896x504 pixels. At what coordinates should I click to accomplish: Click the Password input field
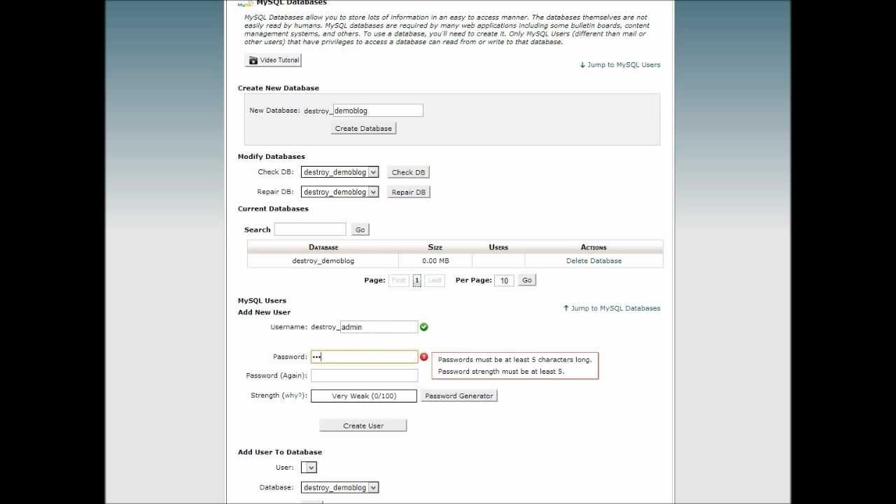point(364,357)
